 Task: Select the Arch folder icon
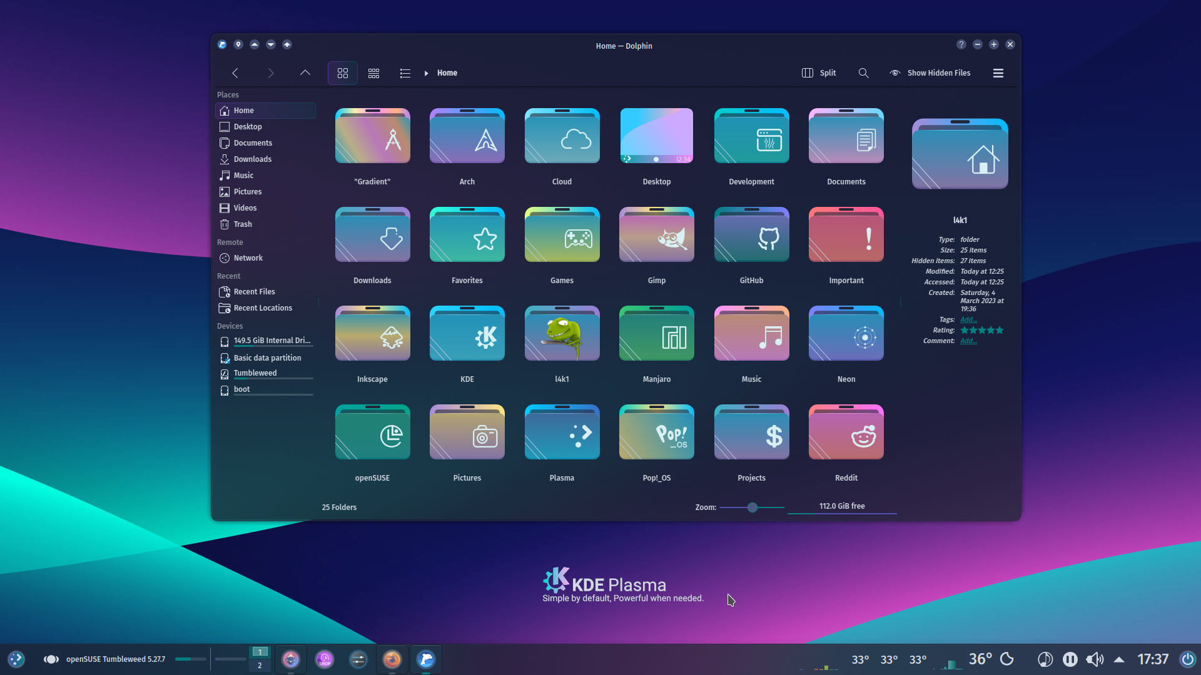coord(467,136)
